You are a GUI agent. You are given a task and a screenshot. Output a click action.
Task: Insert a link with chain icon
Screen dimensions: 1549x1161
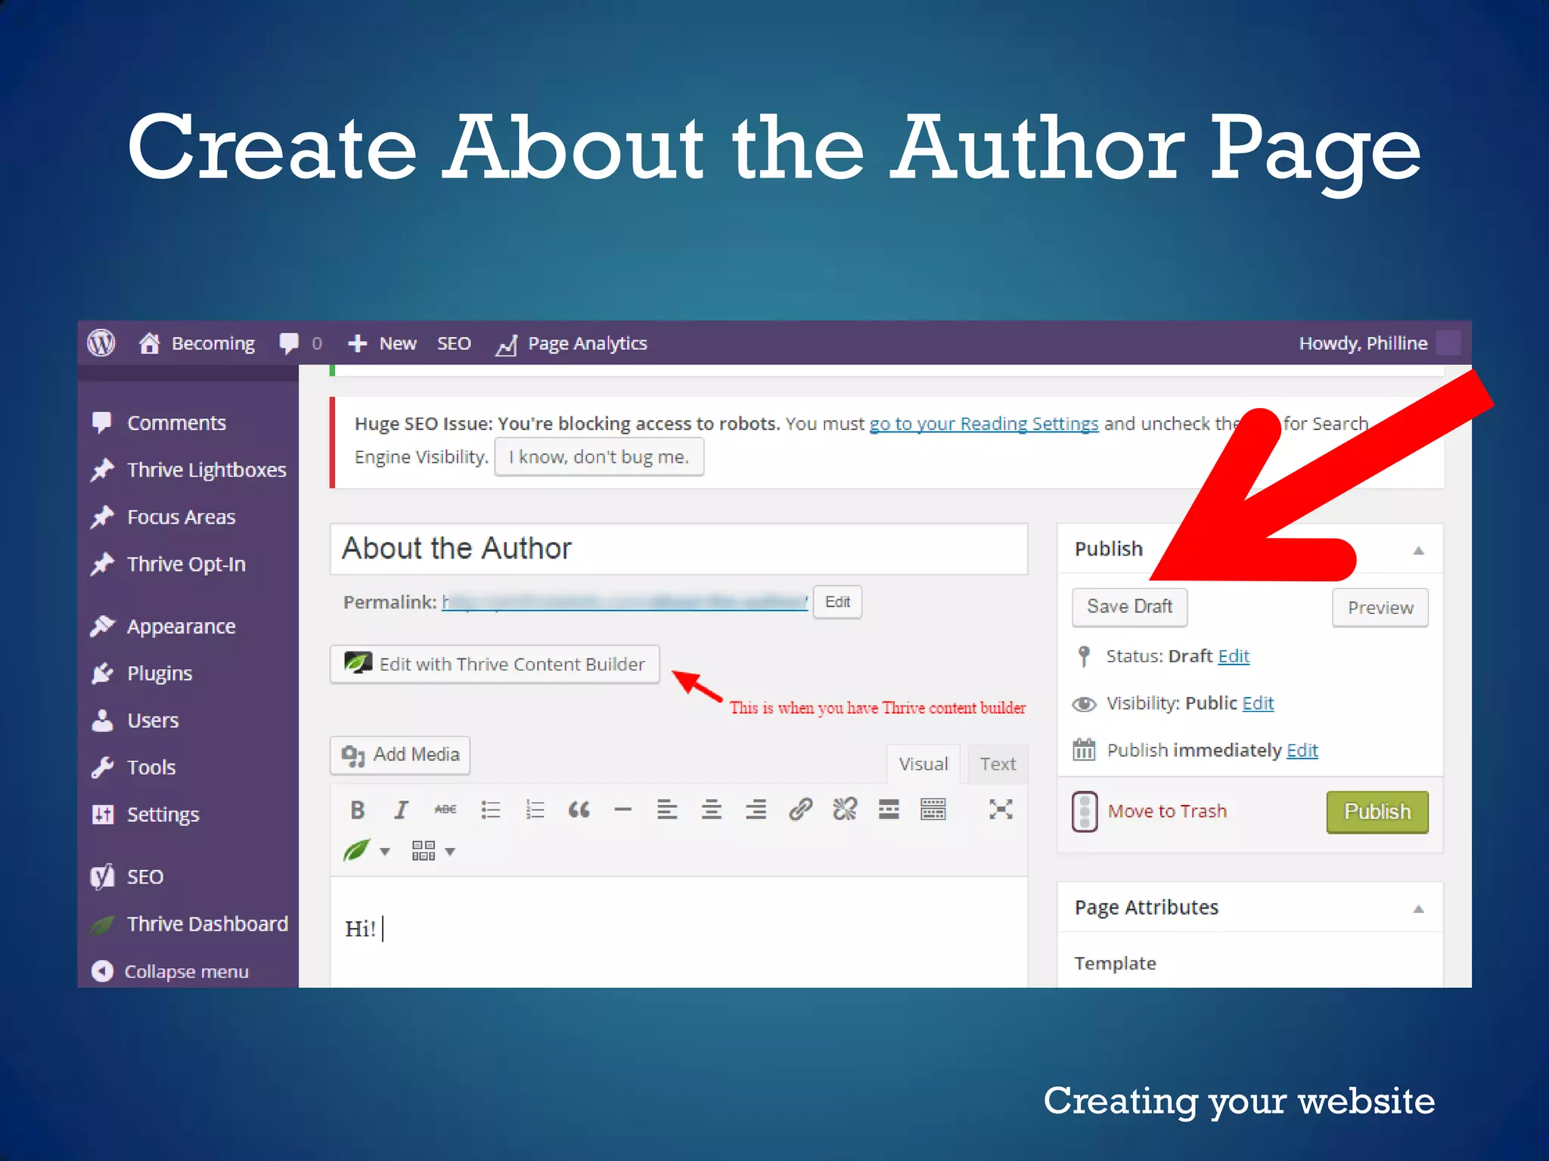[x=800, y=810]
